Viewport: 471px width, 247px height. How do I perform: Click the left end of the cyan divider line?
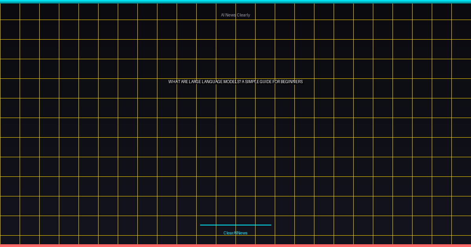pos(201,225)
